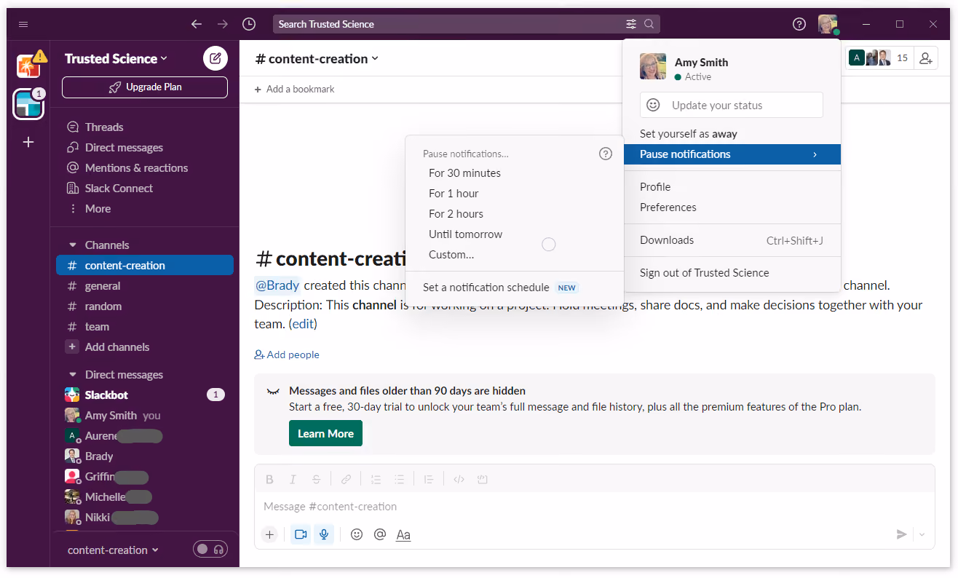Click Strikethrough formatting icon
This screenshot has height=578, width=958.
coord(316,479)
